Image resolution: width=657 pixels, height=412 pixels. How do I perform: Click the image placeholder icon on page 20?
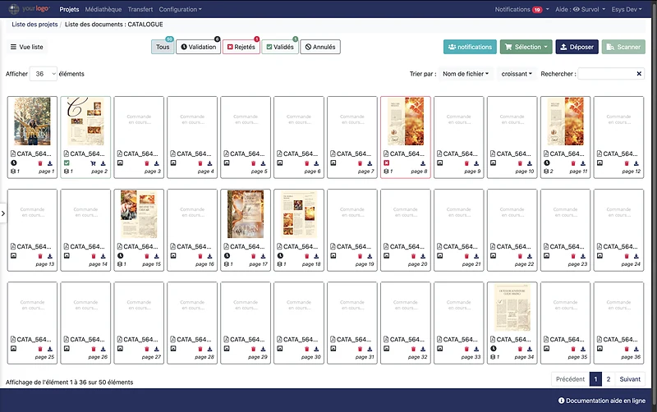(386, 256)
